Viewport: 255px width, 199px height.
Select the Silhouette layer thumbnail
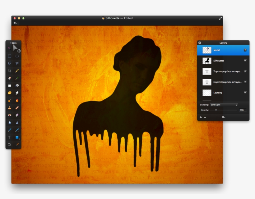pyautogui.click(x=207, y=61)
